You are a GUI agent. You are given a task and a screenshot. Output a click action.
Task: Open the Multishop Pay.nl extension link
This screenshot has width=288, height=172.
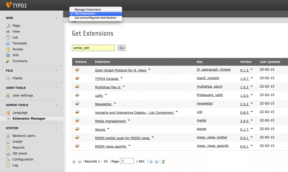point(108,87)
